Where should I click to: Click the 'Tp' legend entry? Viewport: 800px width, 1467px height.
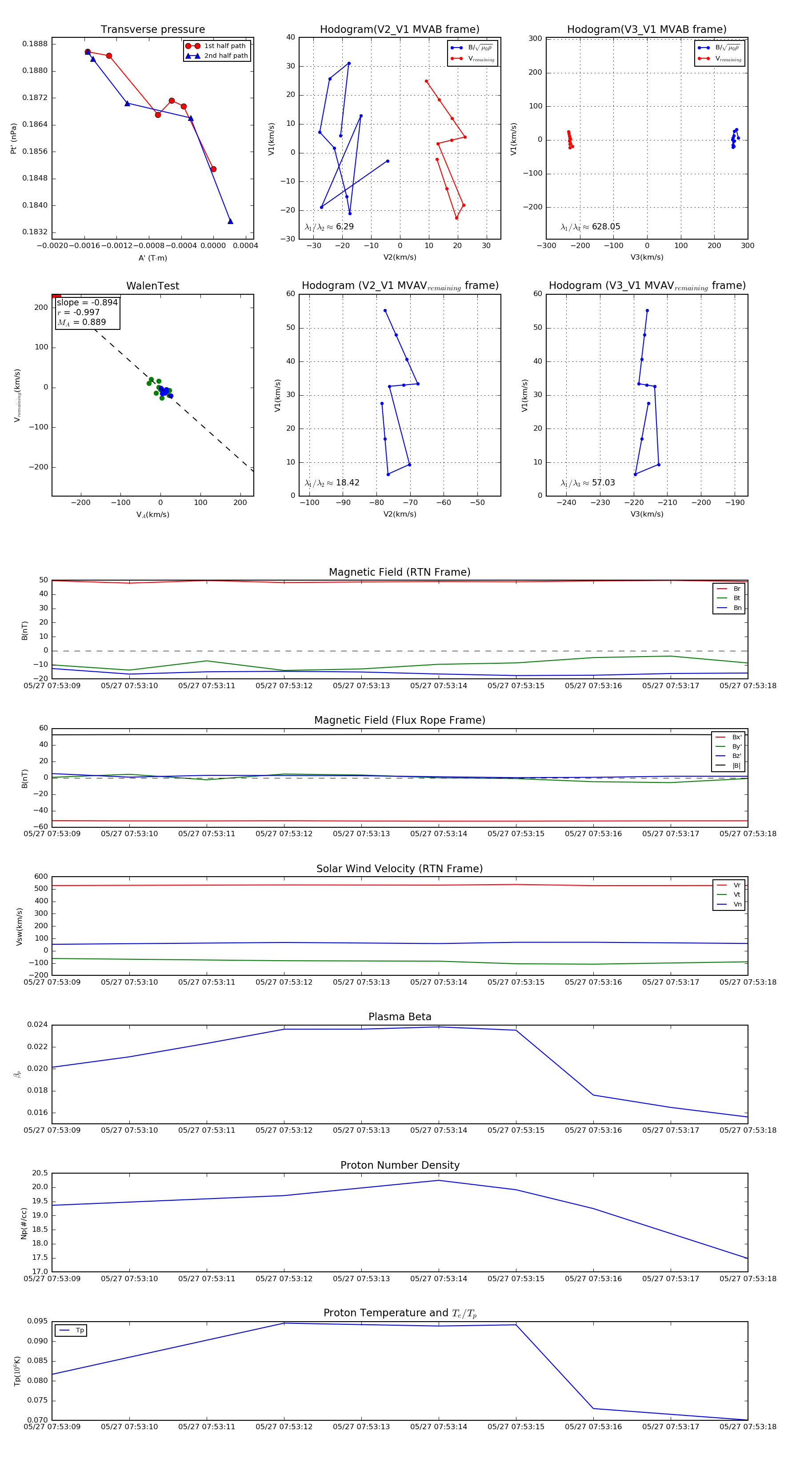point(71,1331)
